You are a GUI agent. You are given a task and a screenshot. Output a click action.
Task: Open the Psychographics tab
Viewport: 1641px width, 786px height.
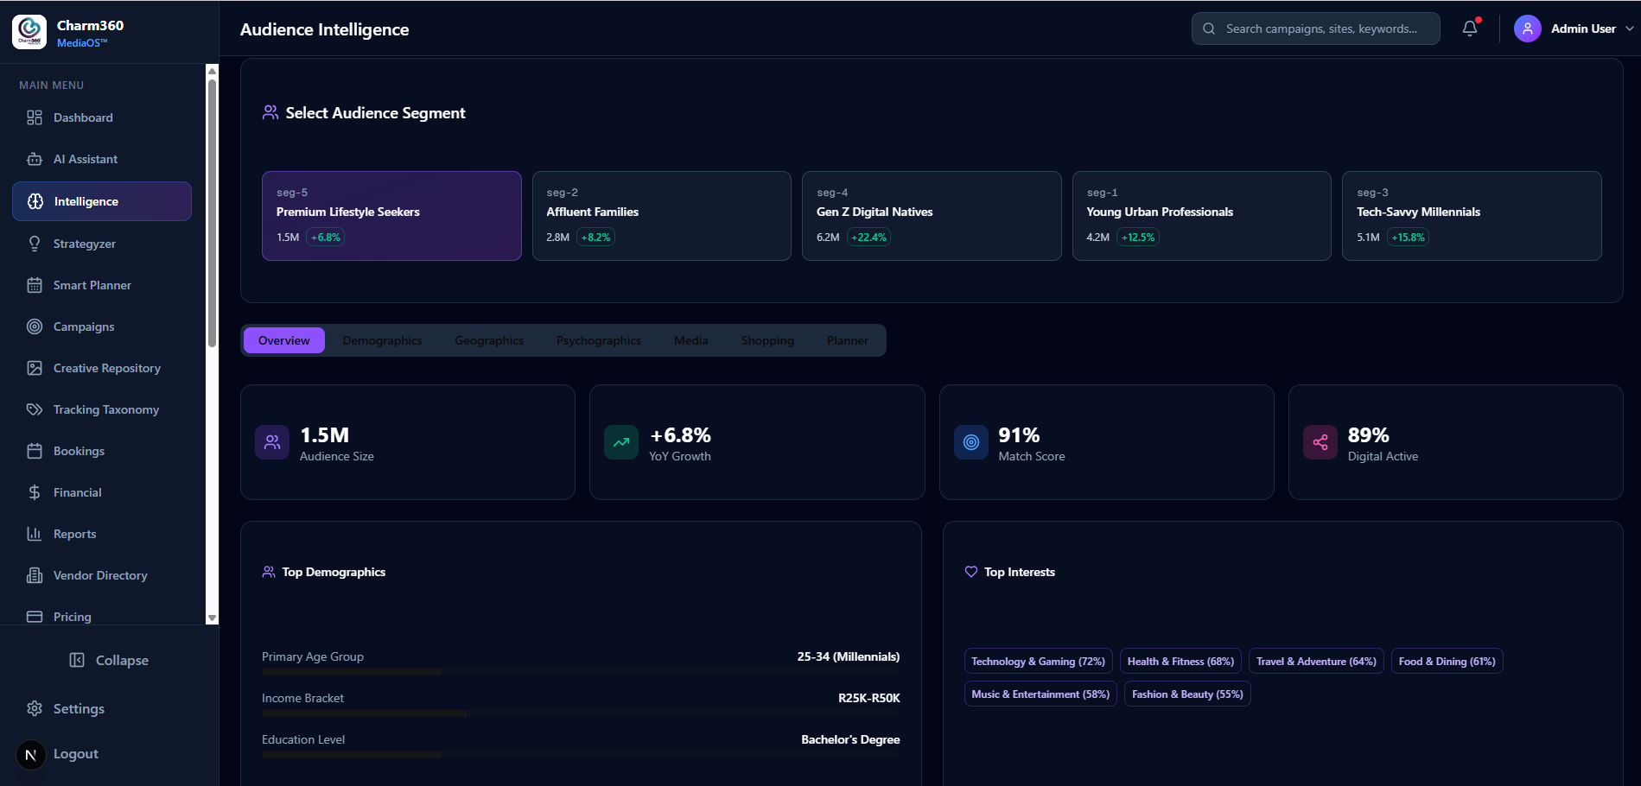click(x=599, y=340)
